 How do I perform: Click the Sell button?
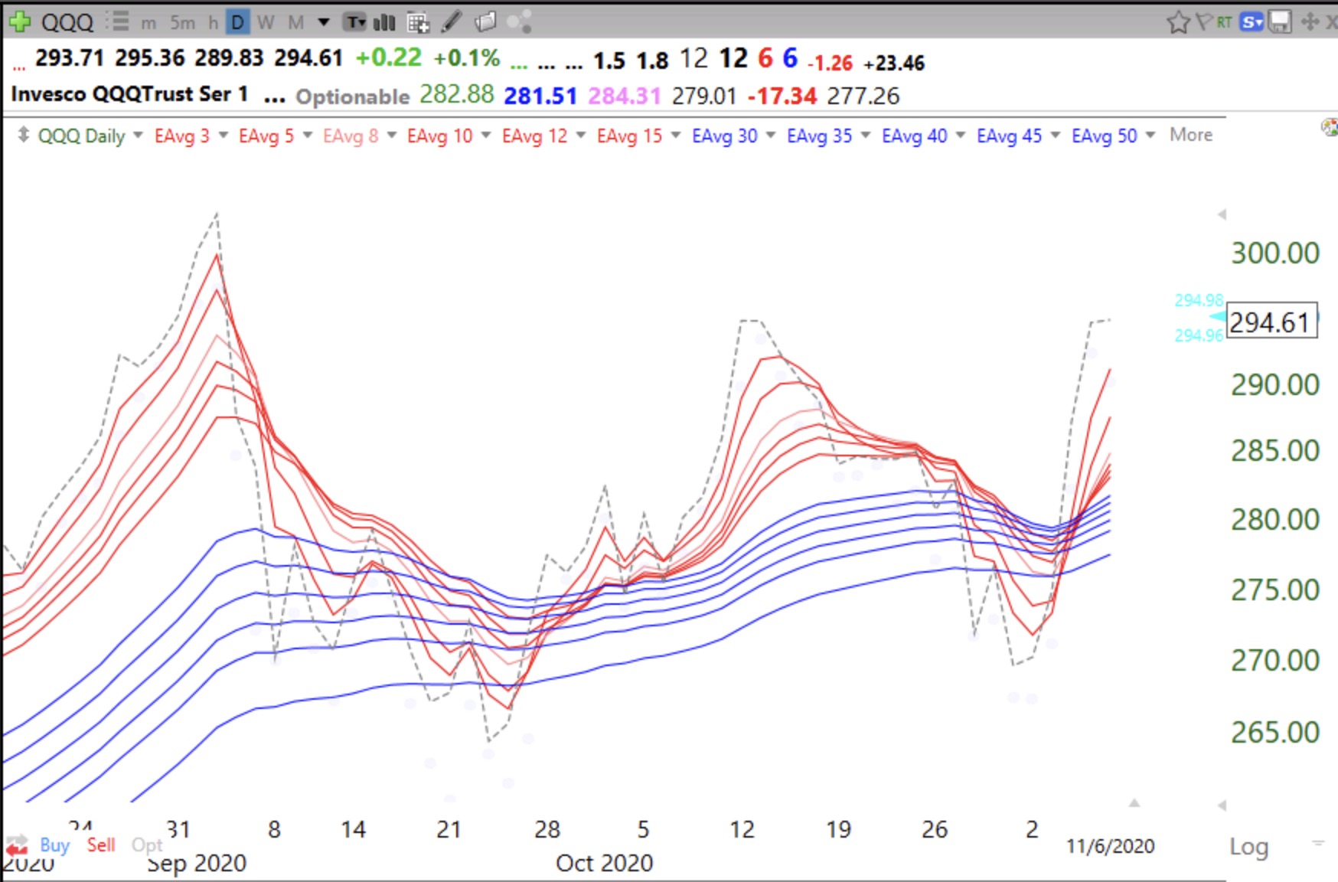point(101,845)
